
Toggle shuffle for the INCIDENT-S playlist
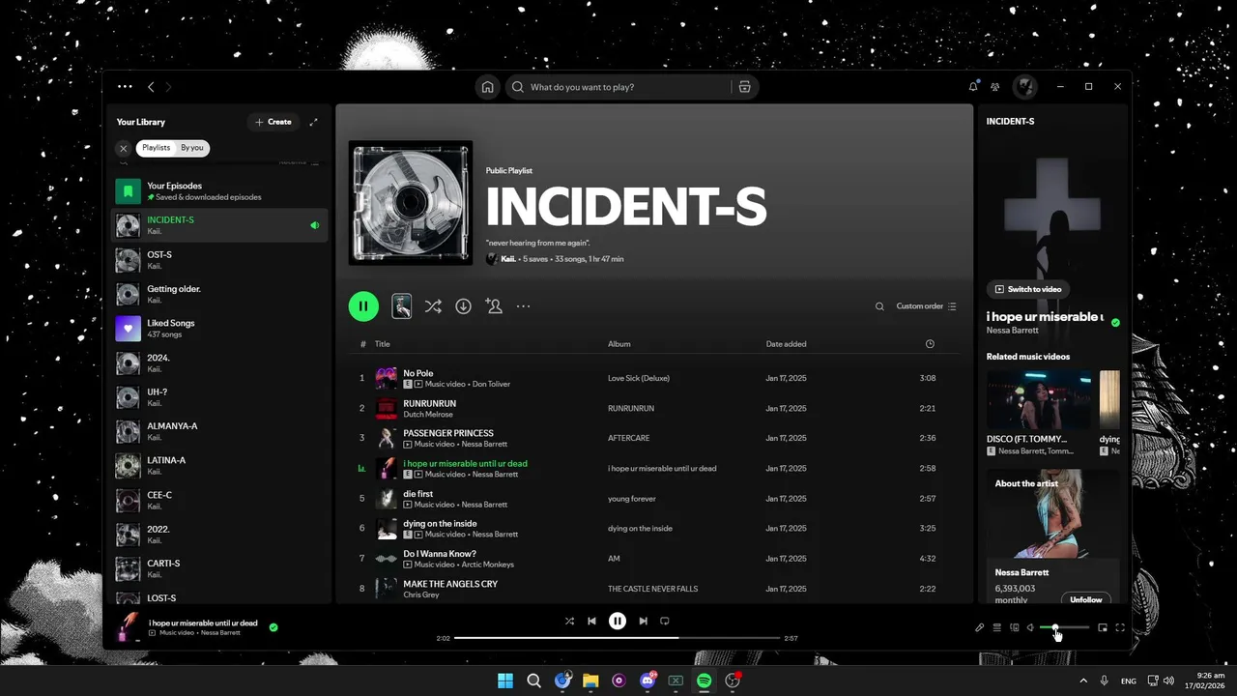(433, 306)
